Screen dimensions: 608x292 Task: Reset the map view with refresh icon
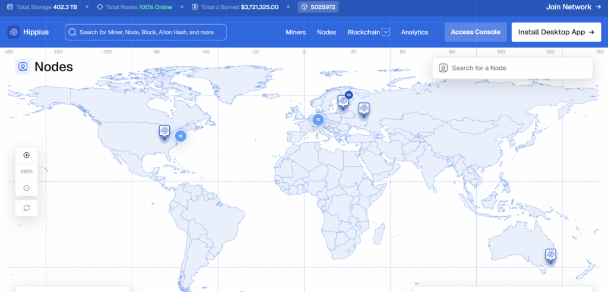(x=27, y=208)
